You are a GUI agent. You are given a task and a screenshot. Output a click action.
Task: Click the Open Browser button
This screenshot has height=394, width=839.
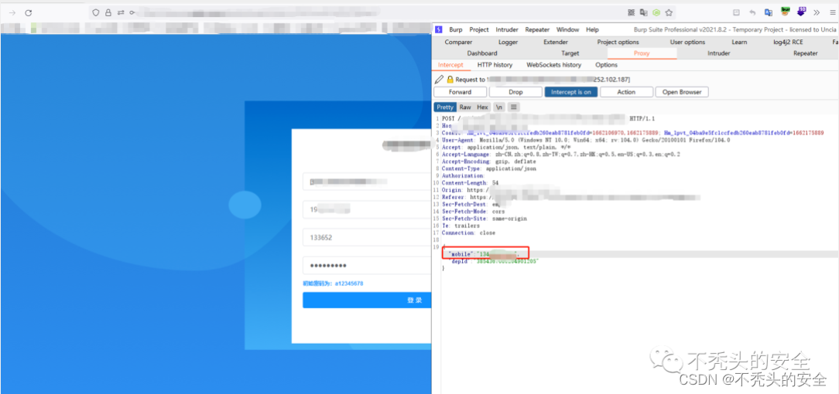682,92
